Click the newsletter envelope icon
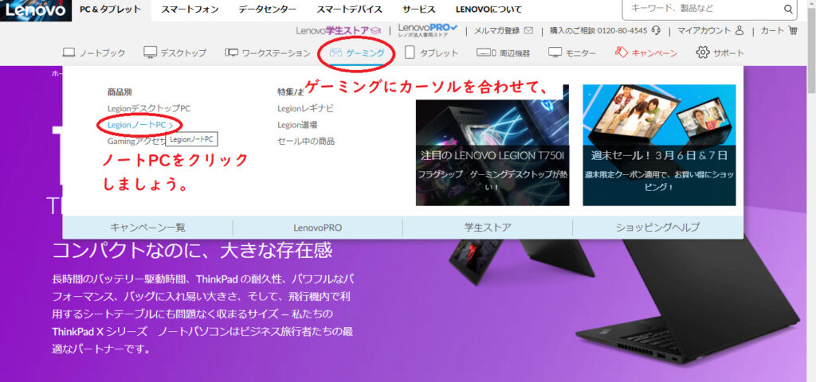 point(529,31)
